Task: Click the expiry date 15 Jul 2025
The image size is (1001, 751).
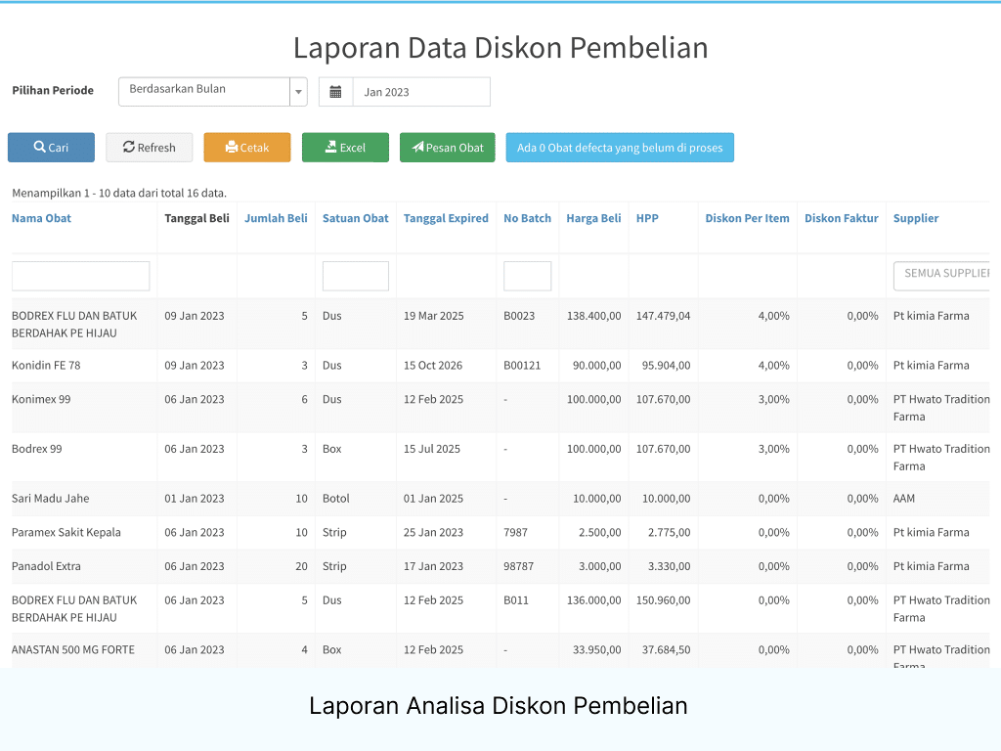Action: 431,449
